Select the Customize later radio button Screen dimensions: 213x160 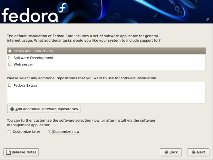(x=9, y=132)
